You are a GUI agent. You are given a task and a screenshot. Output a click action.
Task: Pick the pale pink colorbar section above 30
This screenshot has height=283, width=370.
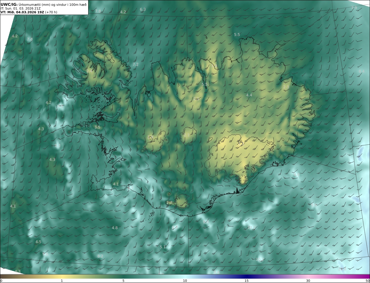pos(308,276)
